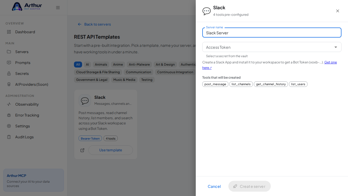The width and height of the screenshot is (348, 196).
Task: Filter templates by Anime
Action: click(118, 65)
